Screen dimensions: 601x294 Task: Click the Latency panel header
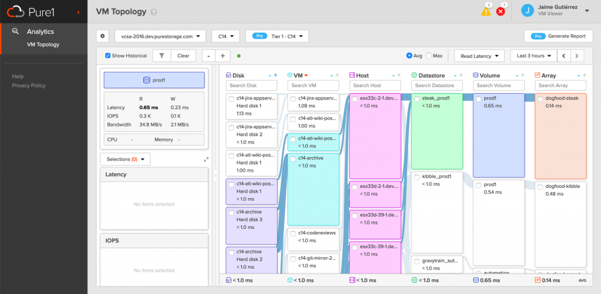pos(154,175)
